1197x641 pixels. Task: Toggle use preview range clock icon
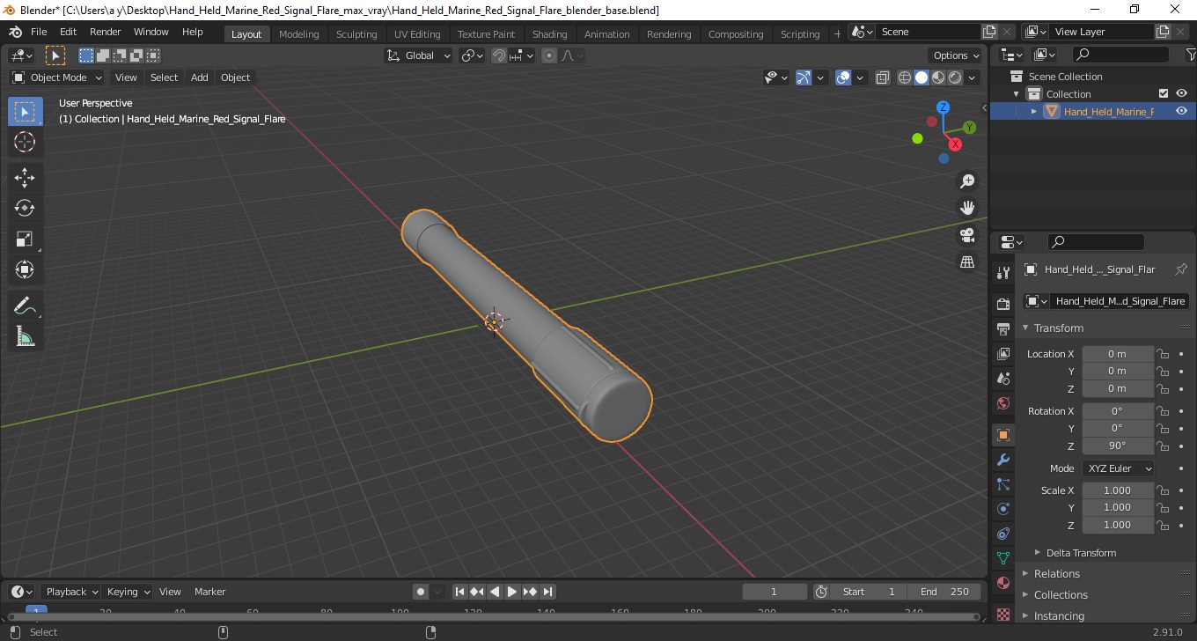[821, 592]
